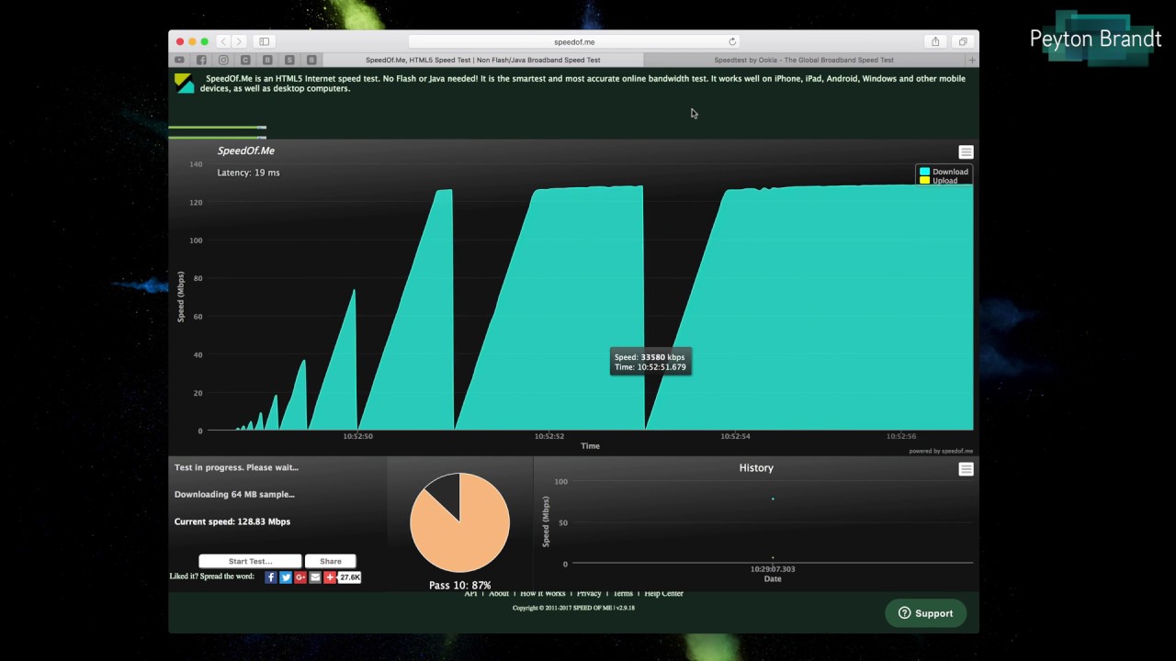Share on Facebook via the blue icon
The image size is (1176, 661).
pyautogui.click(x=271, y=577)
